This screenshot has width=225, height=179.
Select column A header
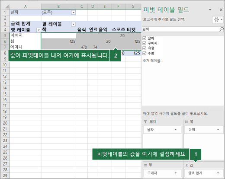coord(26,6)
